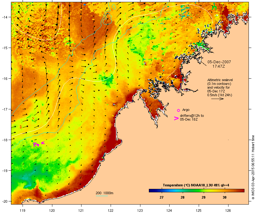Click the -17 latitude axis label
The height and width of the screenshot is (213, 257).
point(4,109)
